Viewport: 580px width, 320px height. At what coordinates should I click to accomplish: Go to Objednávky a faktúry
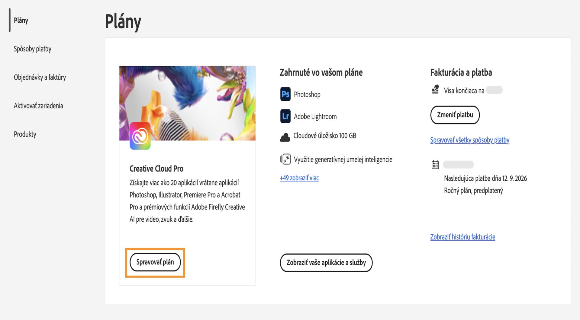[x=40, y=77]
